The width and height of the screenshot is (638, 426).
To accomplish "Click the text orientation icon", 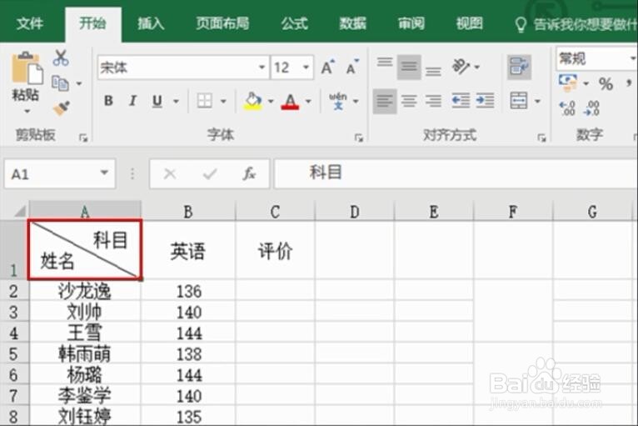I will tap(461, 67).
